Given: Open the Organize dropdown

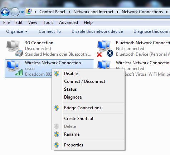Looking at the screenshot, I should point(17,31).
